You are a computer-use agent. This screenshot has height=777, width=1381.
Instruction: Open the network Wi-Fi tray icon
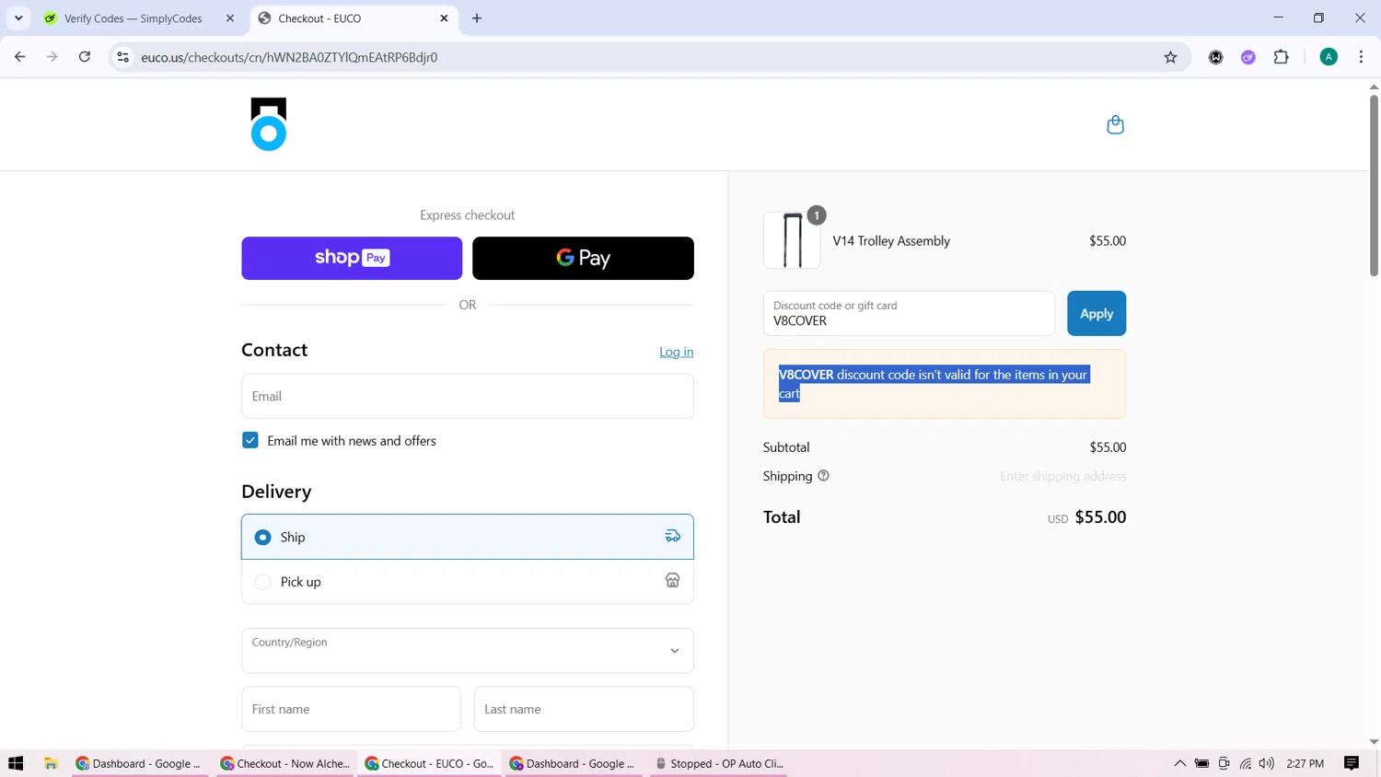(x=1246, y=763)
